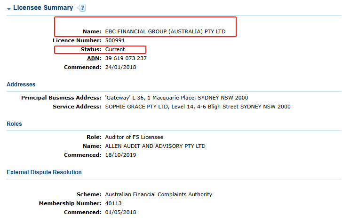Click the licence commenced date 24/01/2018

click(x=120, y=67)
